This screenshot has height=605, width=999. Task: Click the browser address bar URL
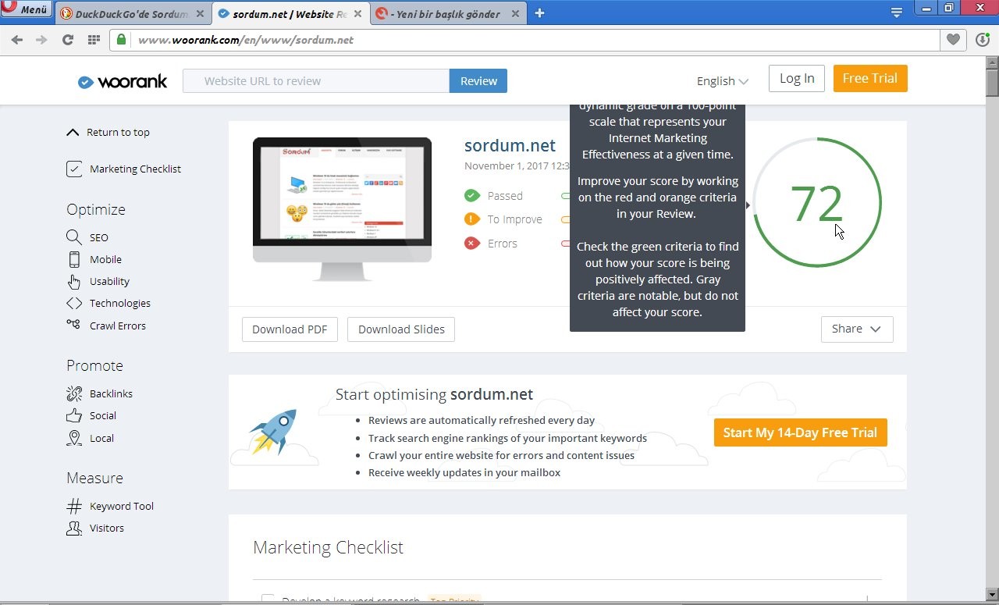pyautogui.click(x=246, y=40)
